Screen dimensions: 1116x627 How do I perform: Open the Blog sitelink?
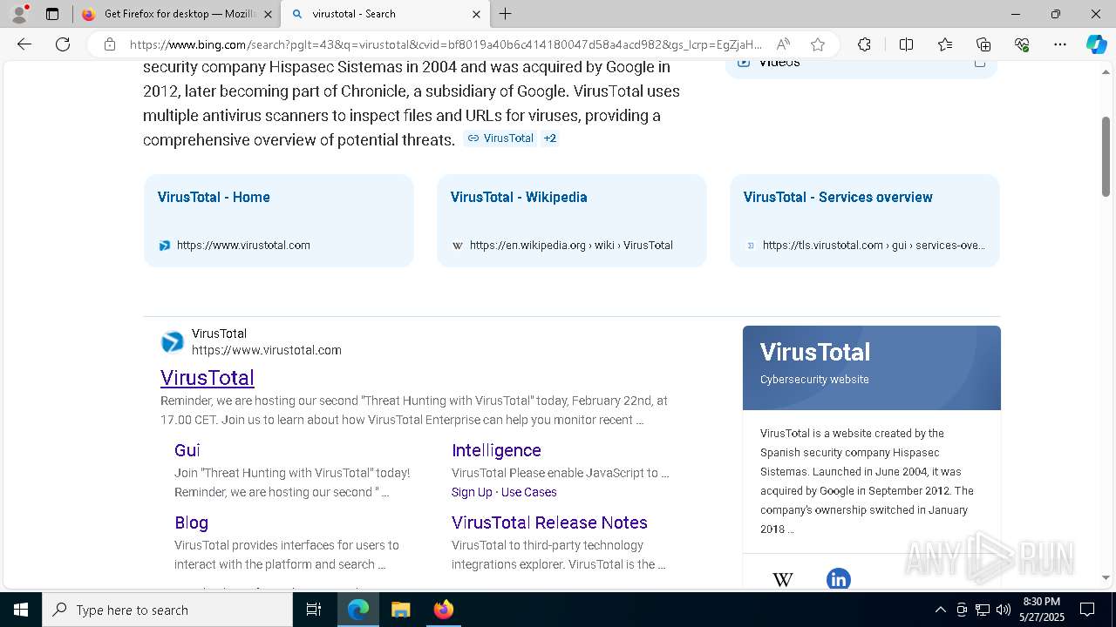(191, 522)
